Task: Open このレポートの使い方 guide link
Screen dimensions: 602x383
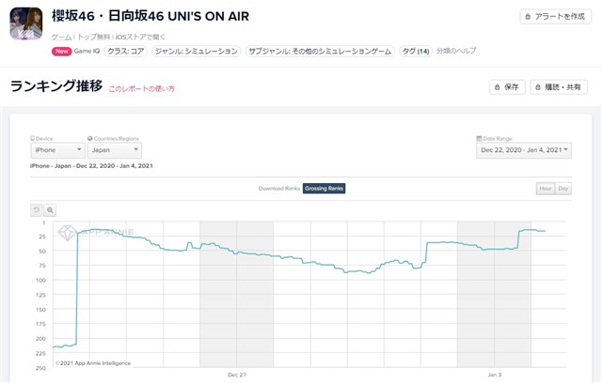Action: [142, 89]
